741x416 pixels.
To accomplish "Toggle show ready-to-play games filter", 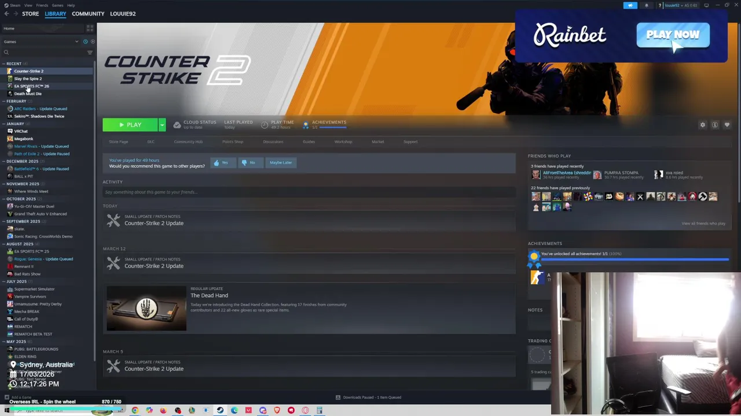I will click(x=93, y=42).
